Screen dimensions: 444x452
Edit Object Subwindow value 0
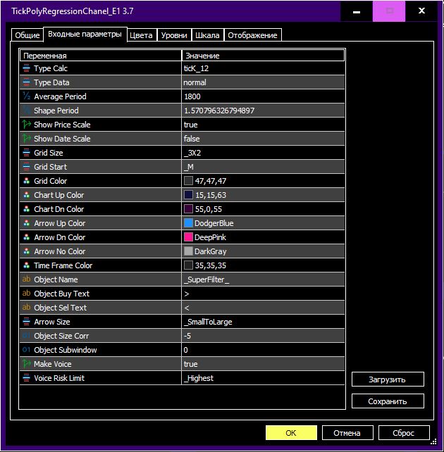pyautogui.click(x=263, y=350)
